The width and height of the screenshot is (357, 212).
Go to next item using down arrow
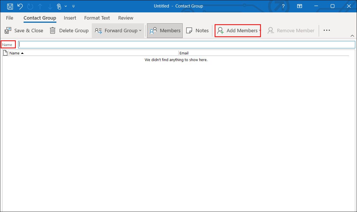49,6
